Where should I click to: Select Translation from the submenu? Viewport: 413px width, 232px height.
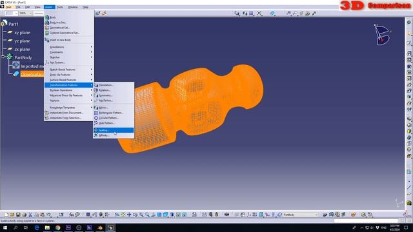114,85
